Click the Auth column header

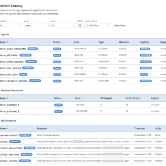(x=158, y=129)
